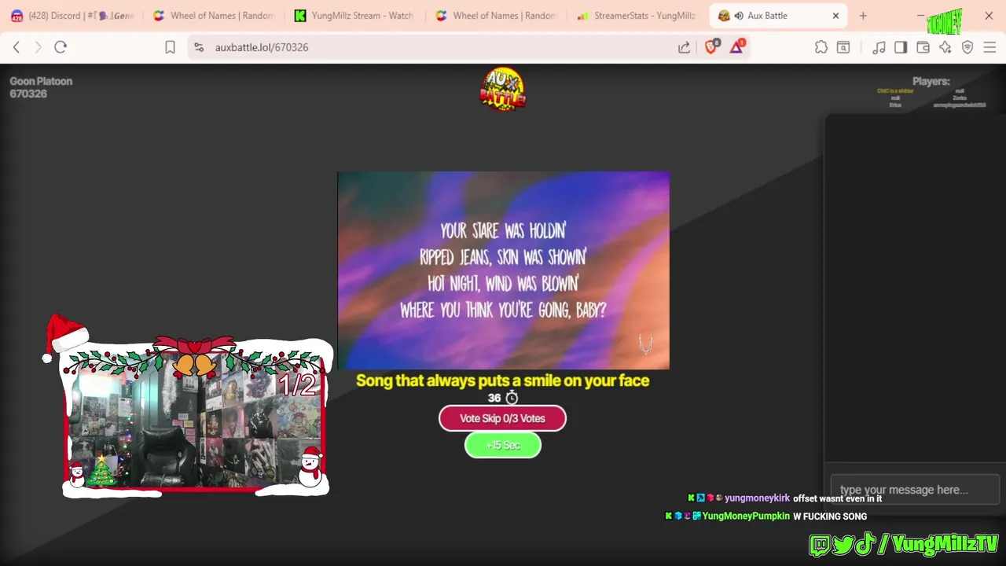Image resolution: width=1006 pixels, height=566 pixels.
Task: Click the yungmoneykirk chat username
Action: coord(757,498)
